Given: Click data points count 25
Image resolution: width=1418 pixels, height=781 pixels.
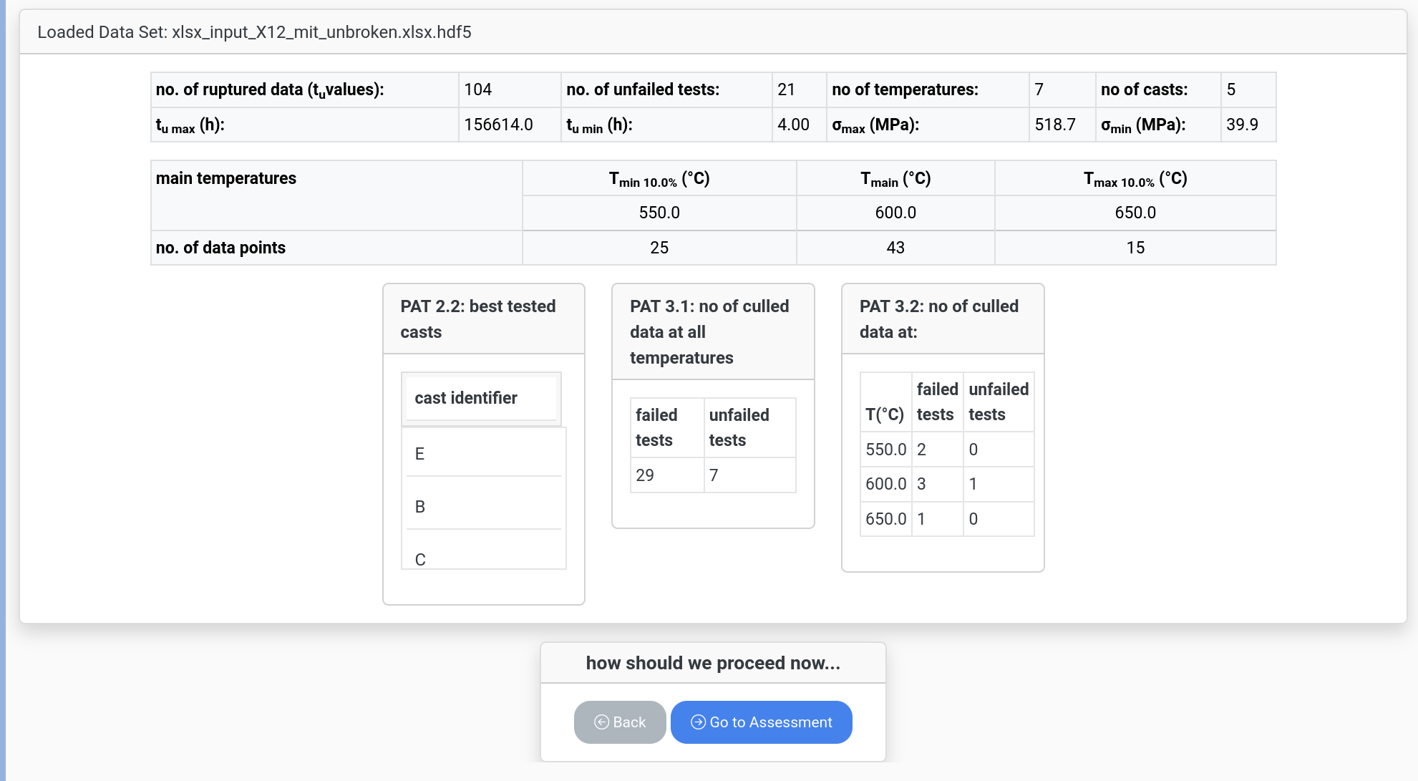Looking at the screenshot, I should (659, 248).
